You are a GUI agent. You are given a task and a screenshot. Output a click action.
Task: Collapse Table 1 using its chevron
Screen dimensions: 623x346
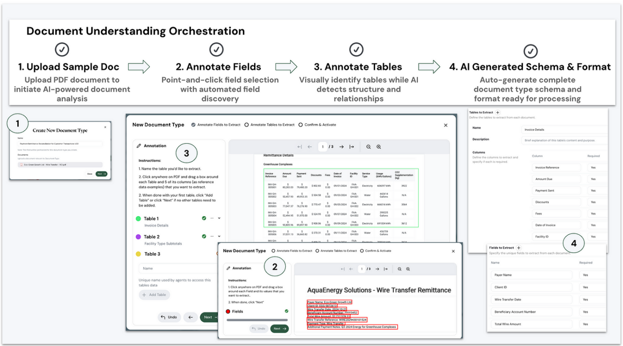click(219, 218)
